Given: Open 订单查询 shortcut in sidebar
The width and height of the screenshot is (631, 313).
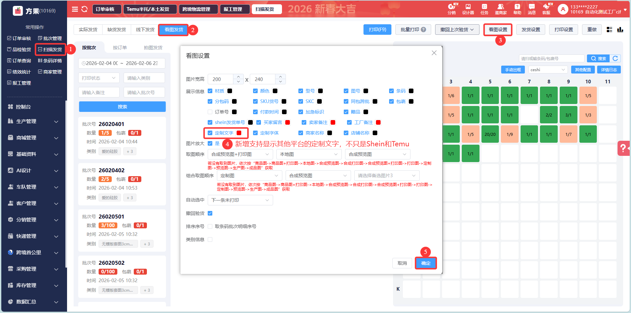Looking at the screenshot, I should tap(19, 61).
